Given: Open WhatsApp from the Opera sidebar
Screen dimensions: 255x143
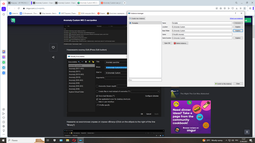Looking at the screenshot, I should tap(4, 62).
